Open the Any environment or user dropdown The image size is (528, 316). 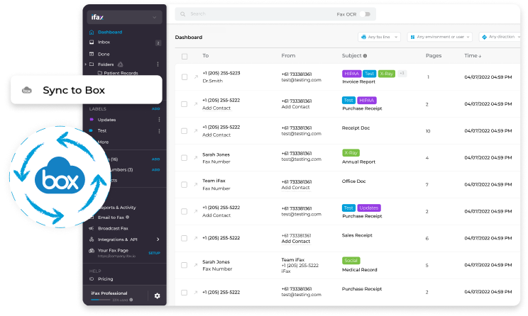(x=440, y=37)
